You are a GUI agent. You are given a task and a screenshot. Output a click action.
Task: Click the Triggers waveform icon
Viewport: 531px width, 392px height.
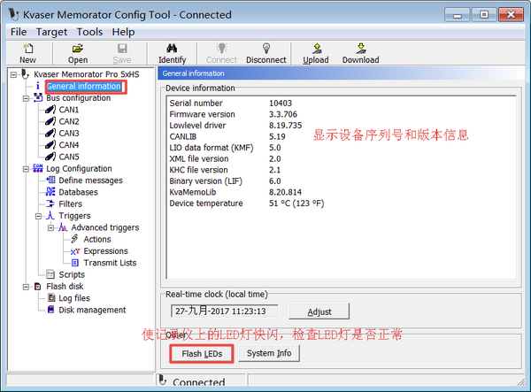pyautogui.click(x=50, y=215)
